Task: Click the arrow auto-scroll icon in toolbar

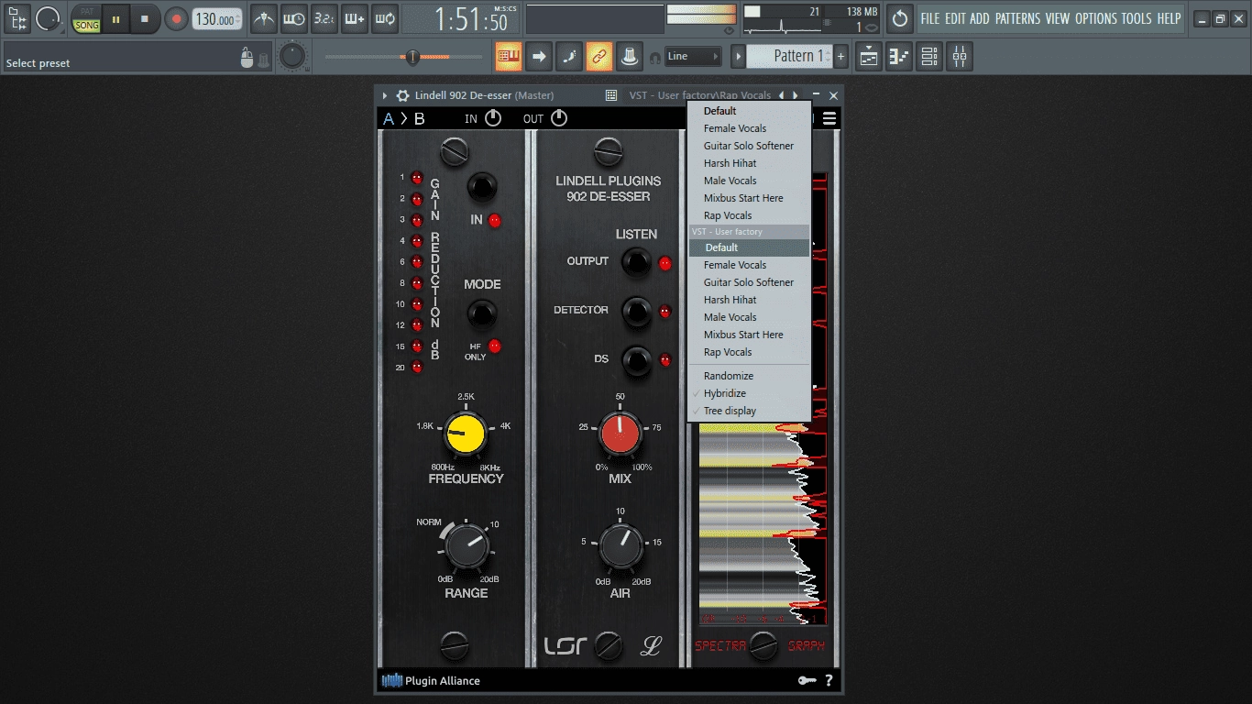Action: [x=539, y=57]
